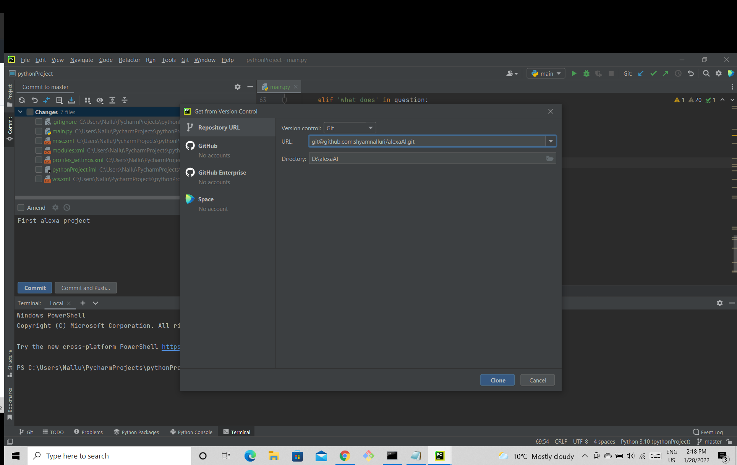Browse for directory folder icon
This screenshot has width=737, height=465.
click(x=549, y=159)
